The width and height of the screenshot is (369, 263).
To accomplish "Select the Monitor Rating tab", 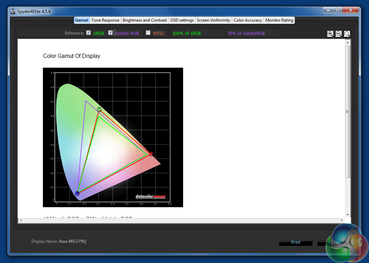I will [x=279, y=20].
